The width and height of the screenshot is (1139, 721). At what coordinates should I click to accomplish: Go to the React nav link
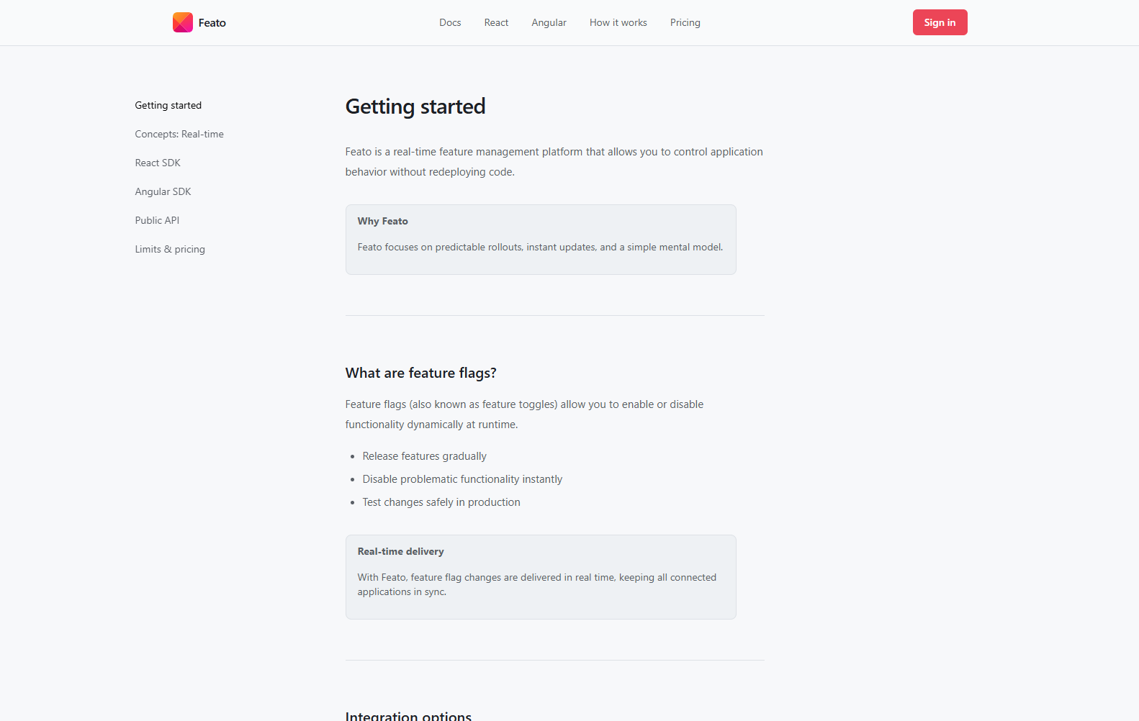tap(496, 22)
